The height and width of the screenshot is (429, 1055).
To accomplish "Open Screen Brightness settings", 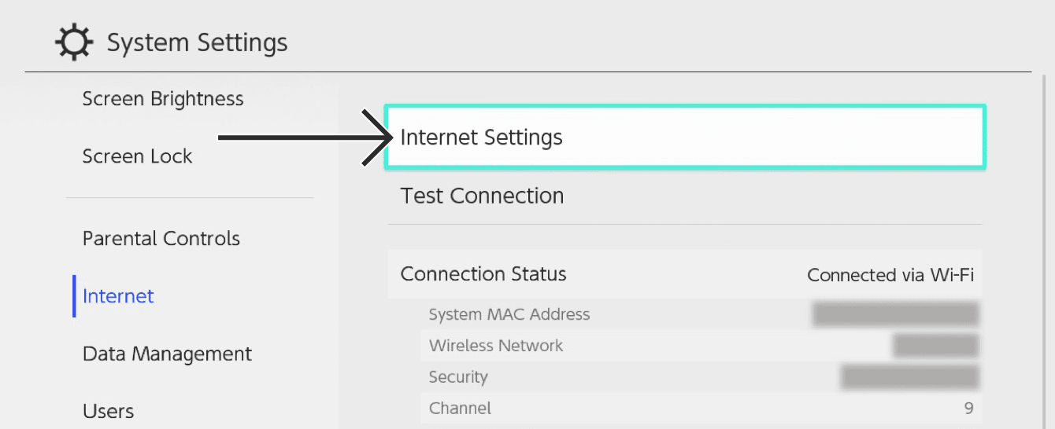I will click(163, 99).
